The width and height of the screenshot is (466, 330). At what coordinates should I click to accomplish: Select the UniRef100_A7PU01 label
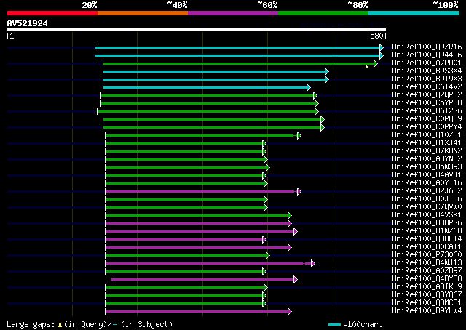pos(427,63)
